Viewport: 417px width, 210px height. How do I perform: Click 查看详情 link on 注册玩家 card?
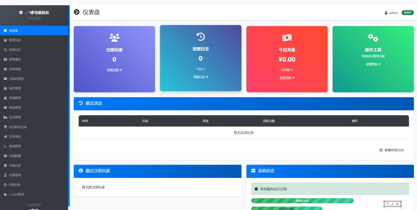pos(114,70)
